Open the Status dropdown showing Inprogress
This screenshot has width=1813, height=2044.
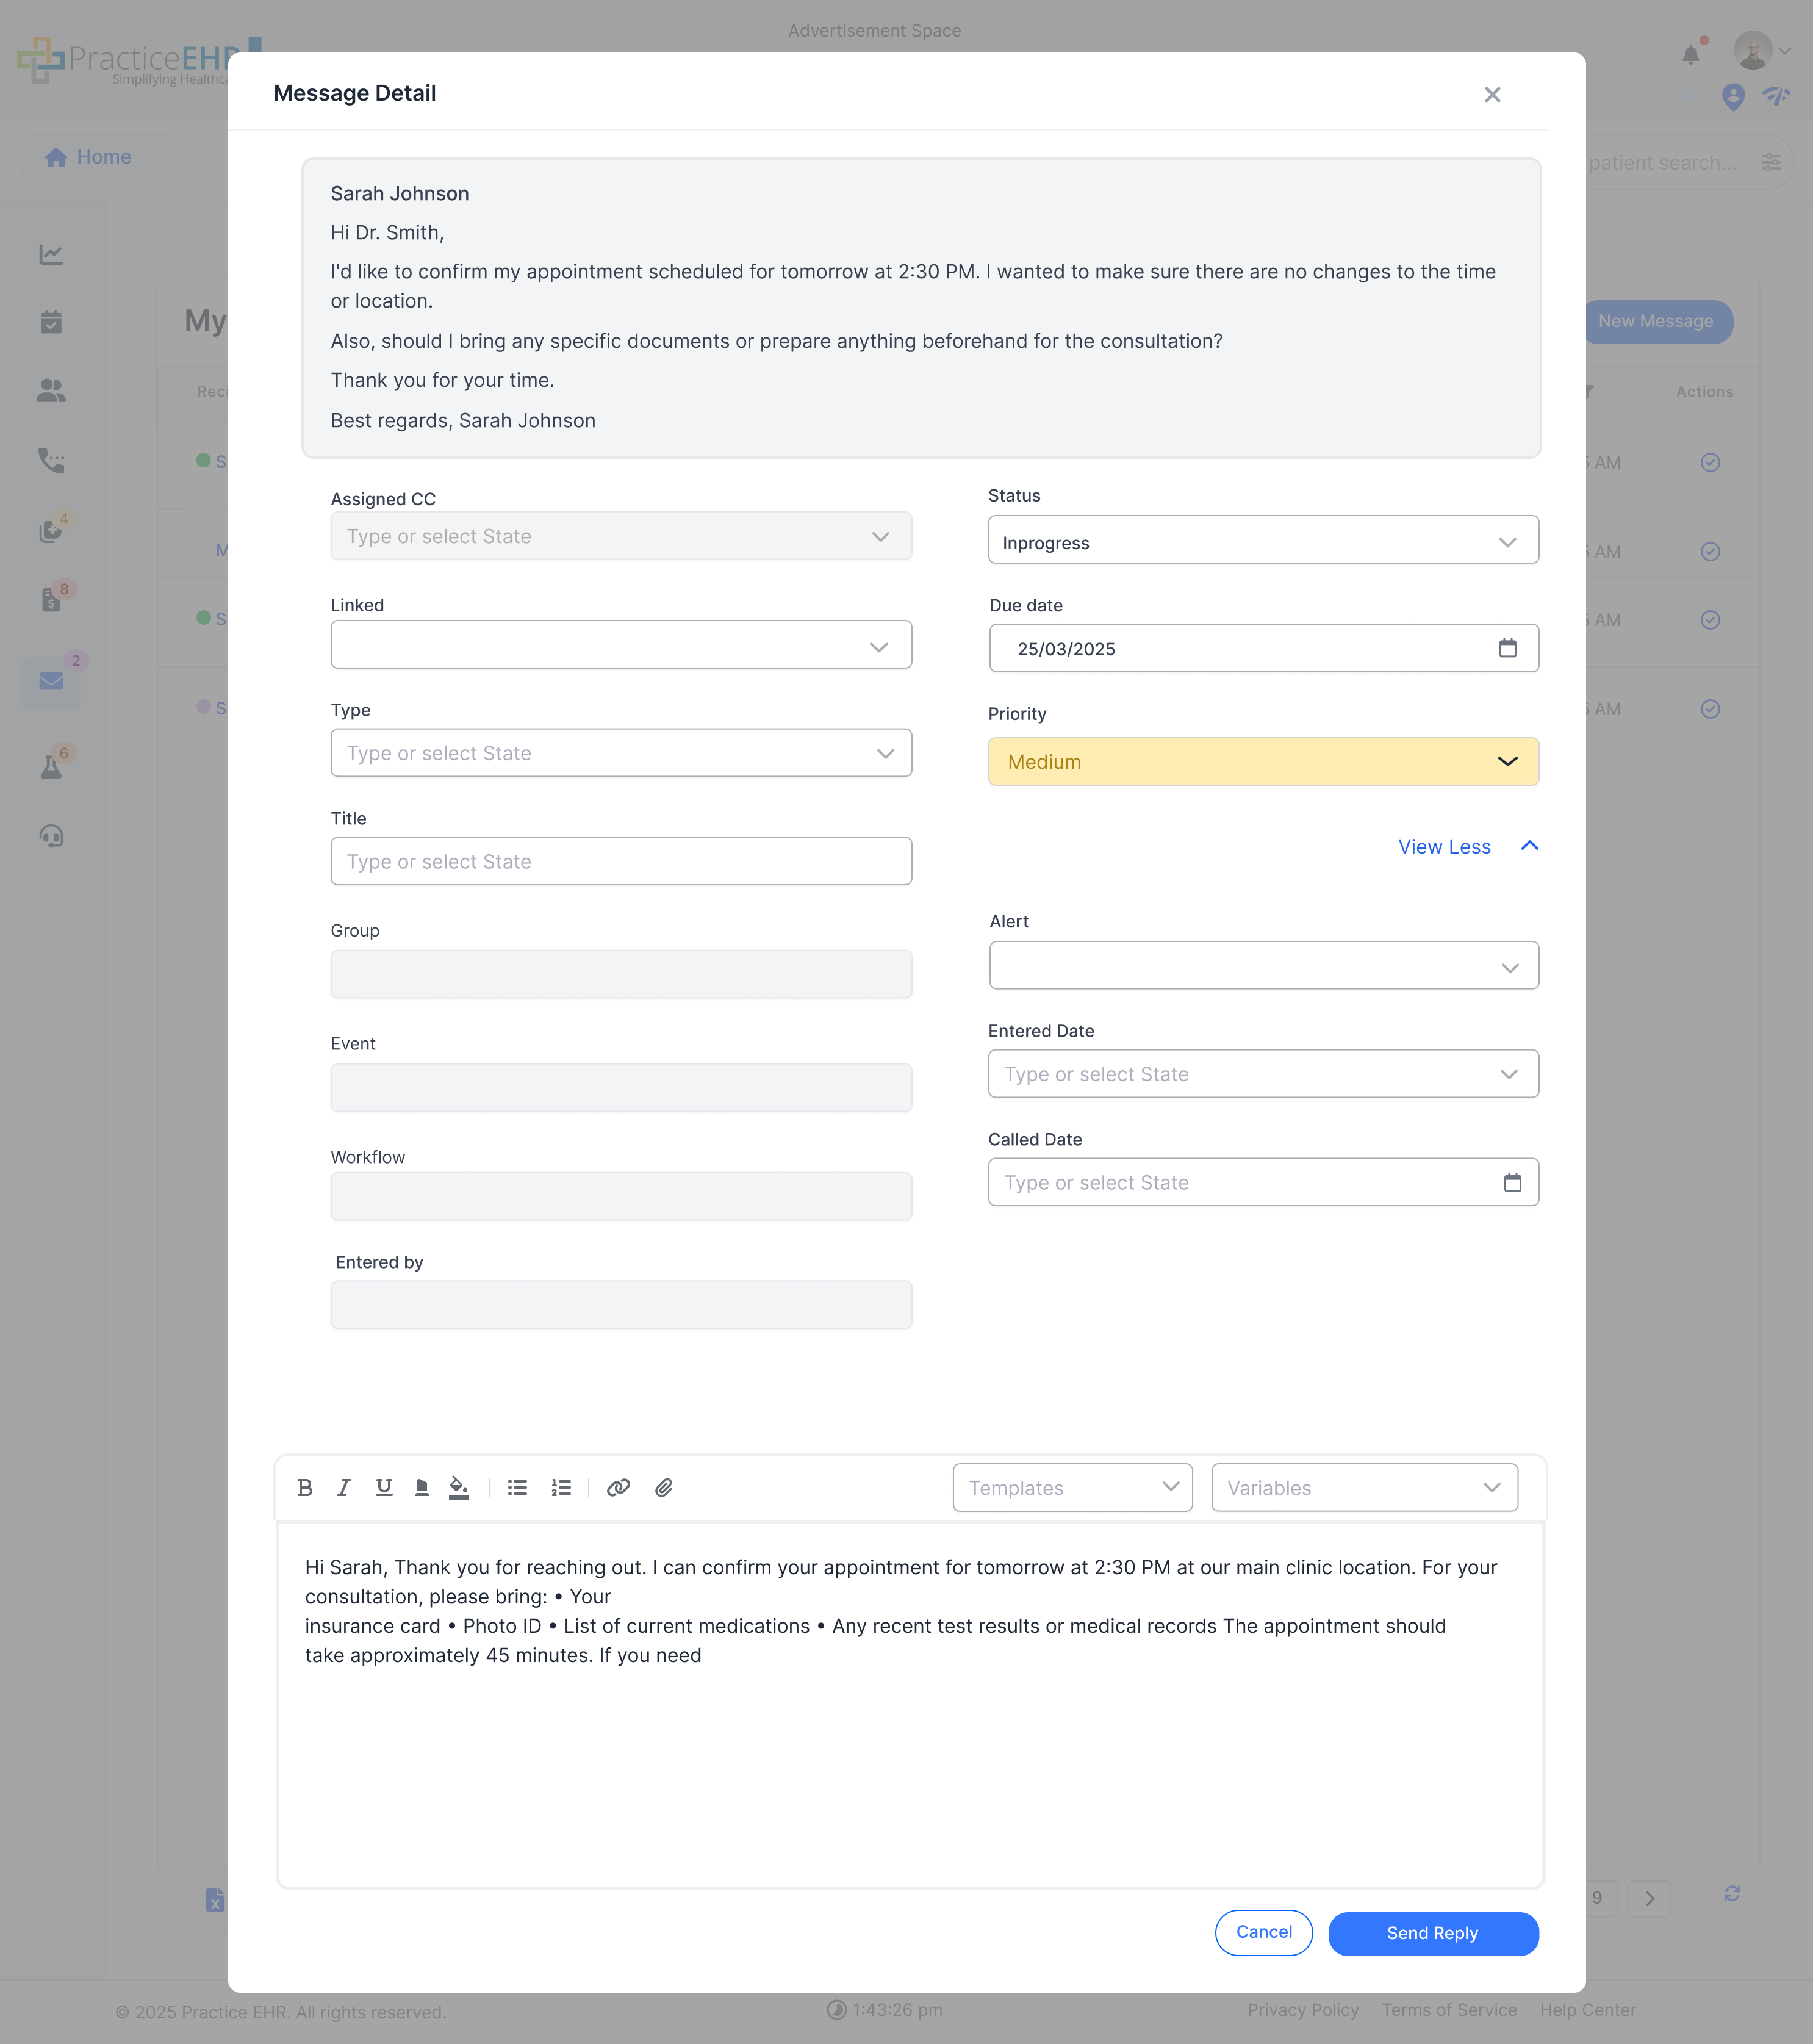pos(1263,541)
